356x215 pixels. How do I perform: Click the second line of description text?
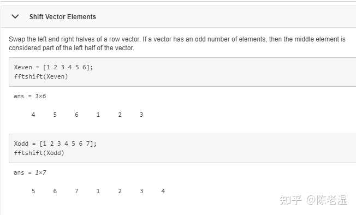(72, 48)
